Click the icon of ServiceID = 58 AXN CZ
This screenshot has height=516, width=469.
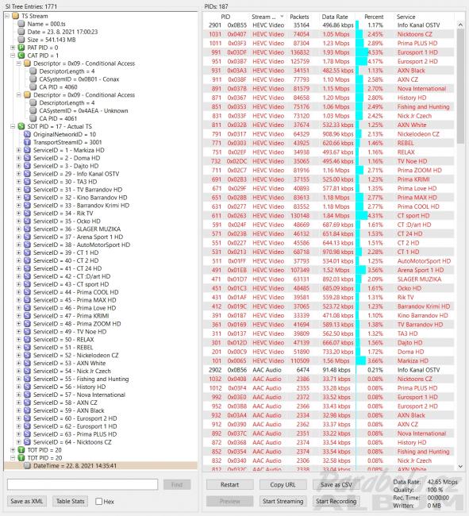[x=27, y=402]
